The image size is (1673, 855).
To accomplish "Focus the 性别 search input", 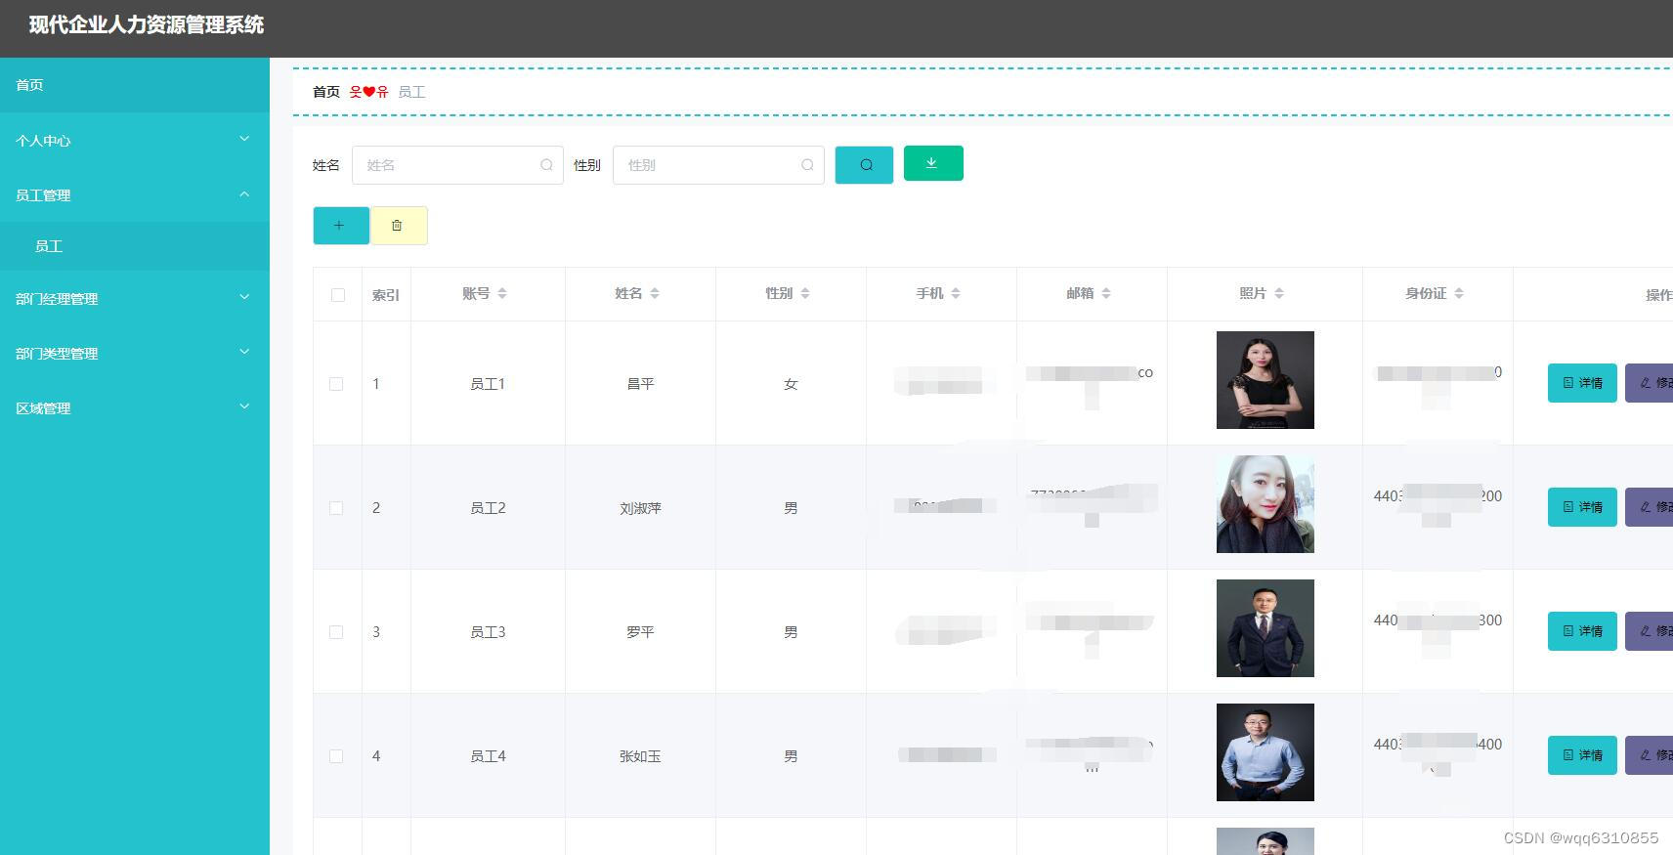I will [718, 165].
